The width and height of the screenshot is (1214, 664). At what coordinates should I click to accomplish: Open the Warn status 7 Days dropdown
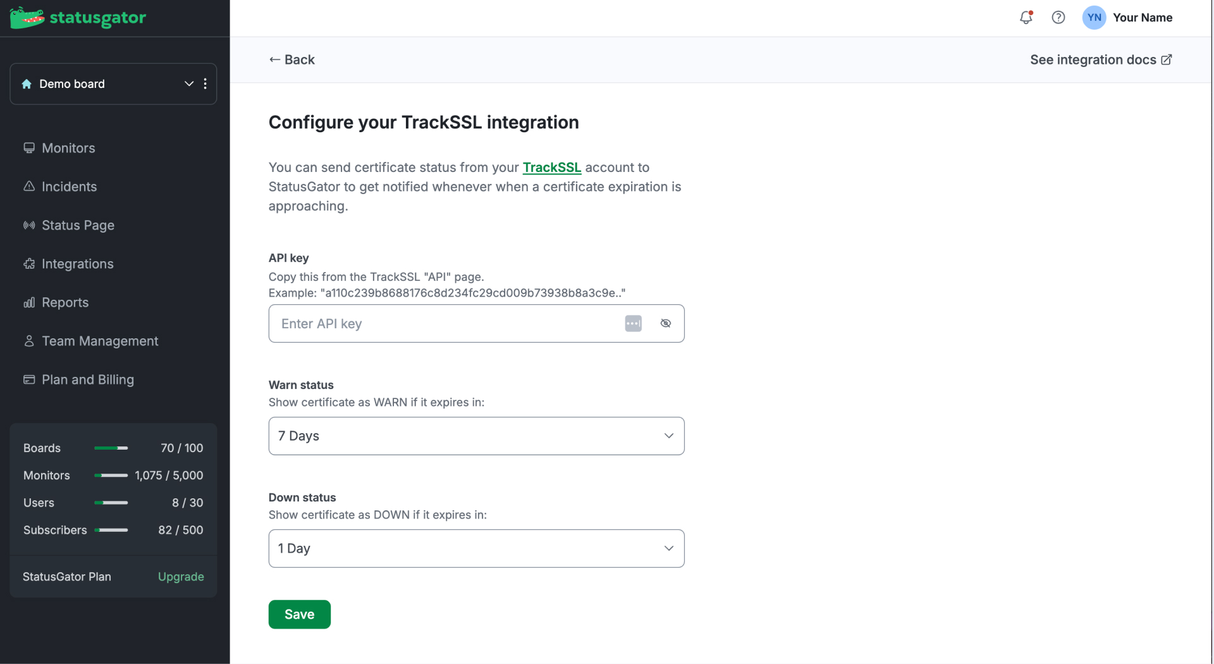(476, 436)
